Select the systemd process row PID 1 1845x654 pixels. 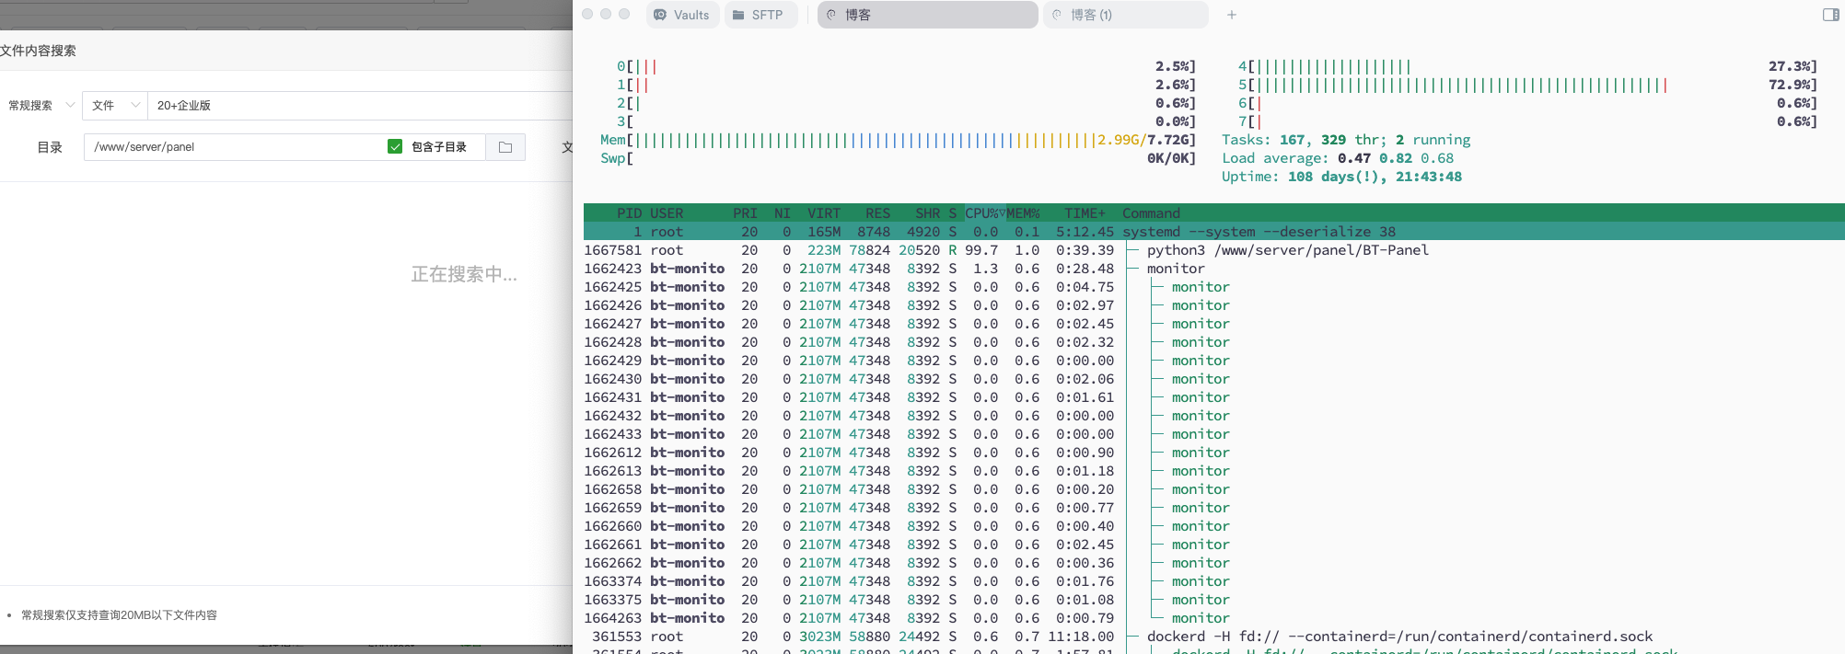tap(1213, 232)
